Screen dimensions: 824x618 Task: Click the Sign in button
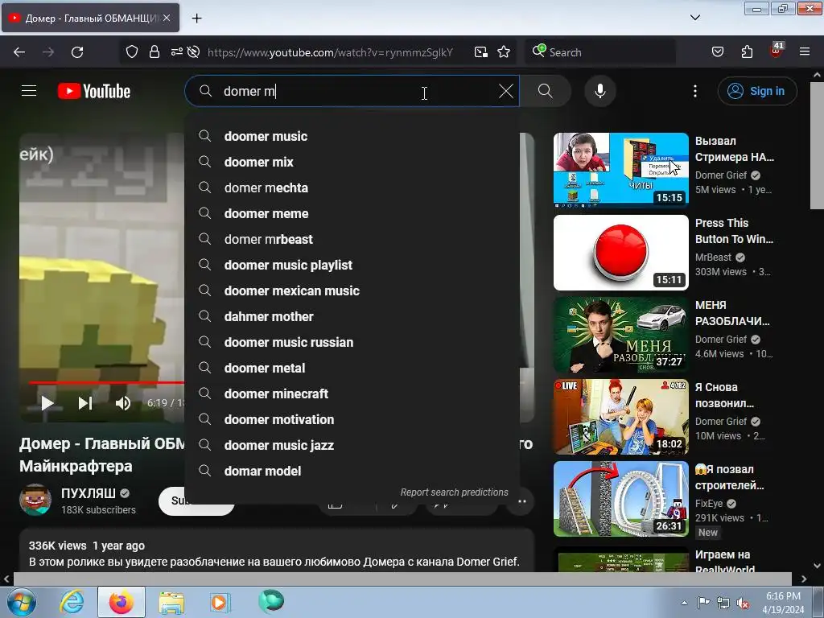tap(757, 91)
